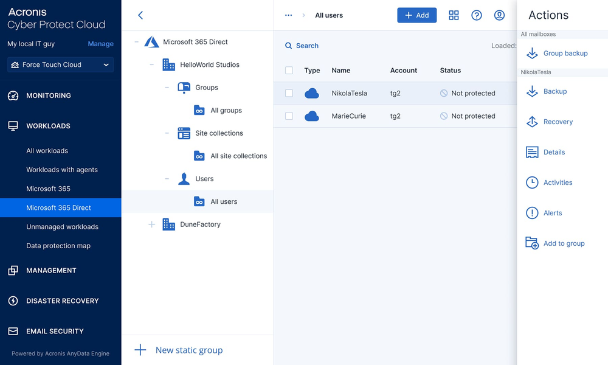This screenshot has width=608, height=365.
Task: Click the back arrow in tree panel
Action: point(140,15)
